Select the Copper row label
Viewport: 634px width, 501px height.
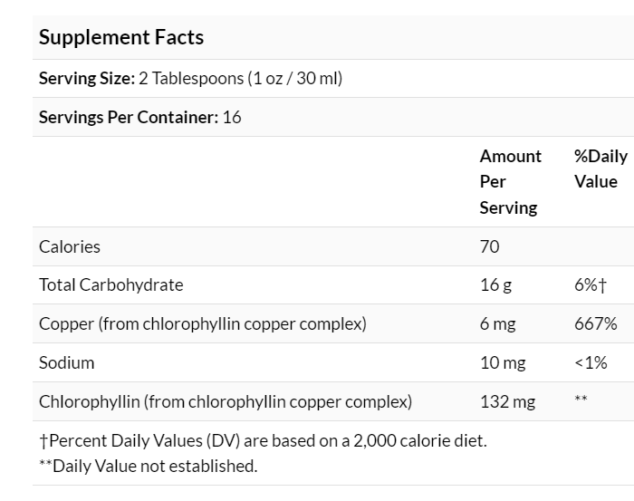coord(202,323)
